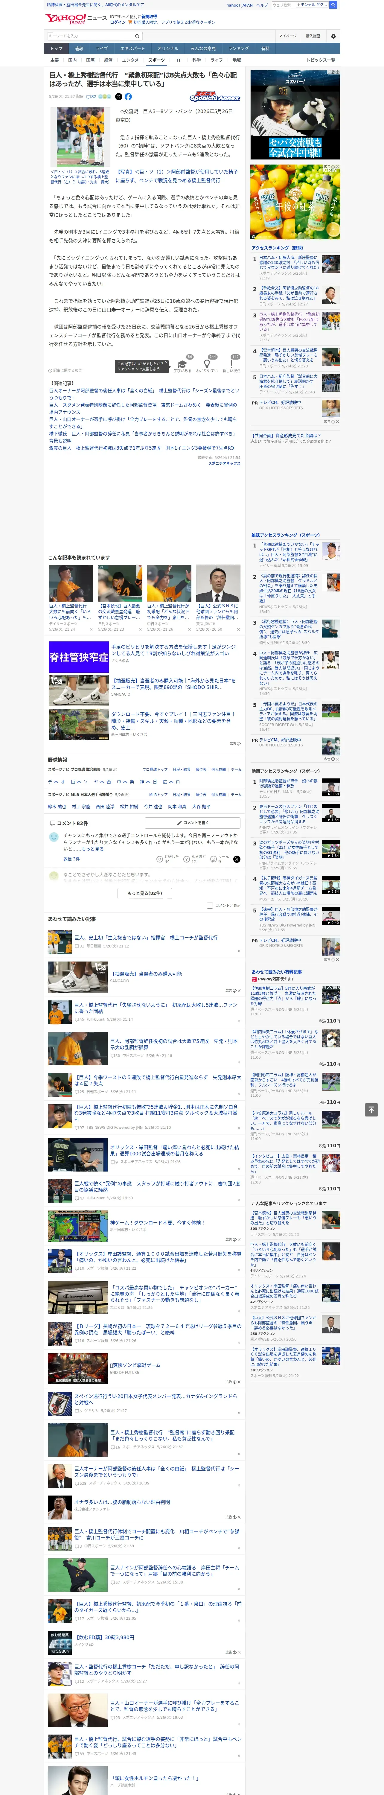
Task: Open the Yahoo! JAPAN header link
Action: click(x=240, y=5)
